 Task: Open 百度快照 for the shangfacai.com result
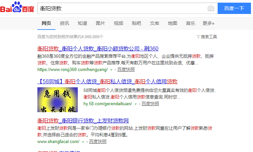98,142
